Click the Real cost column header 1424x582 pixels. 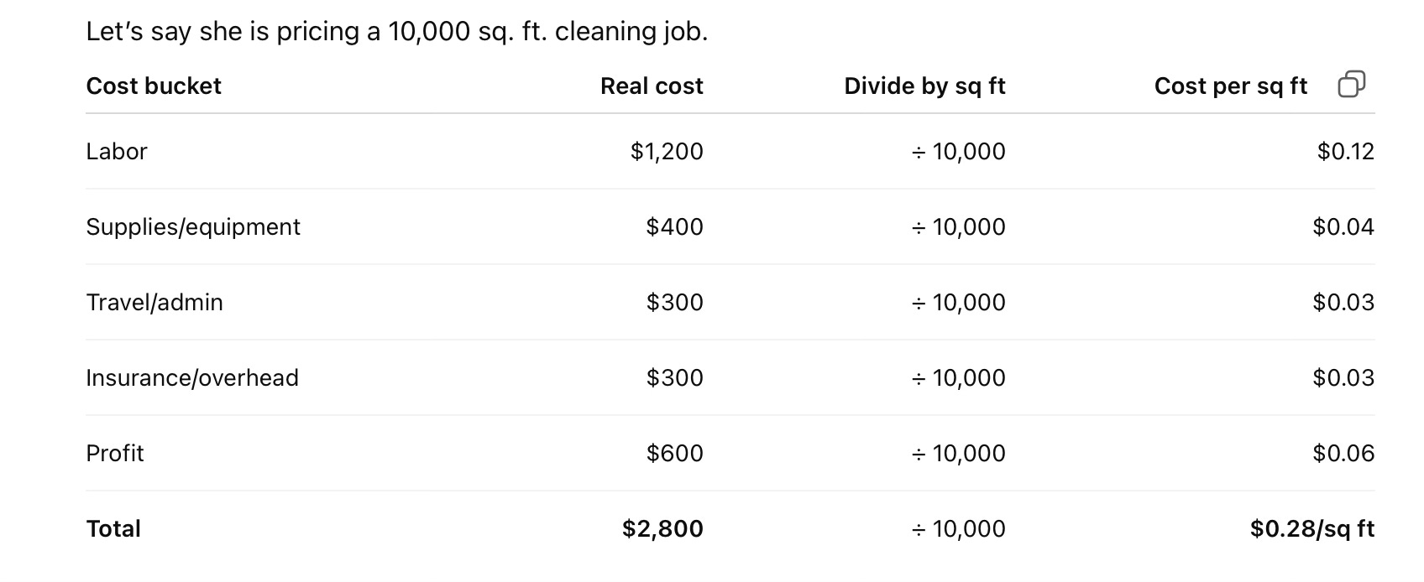click(x=652, y=86)
